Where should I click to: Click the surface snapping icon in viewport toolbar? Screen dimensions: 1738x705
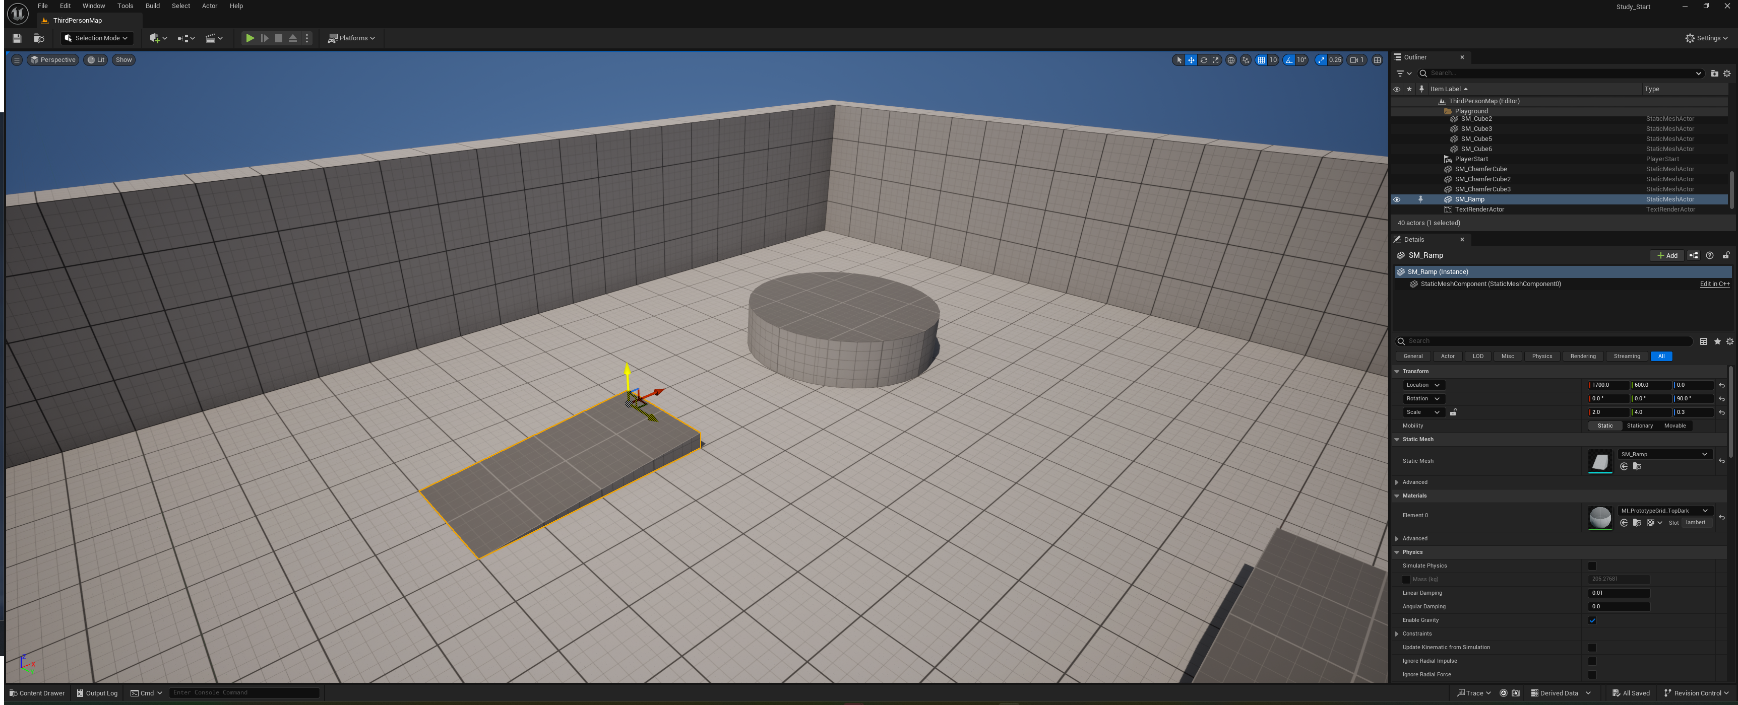1246,60
